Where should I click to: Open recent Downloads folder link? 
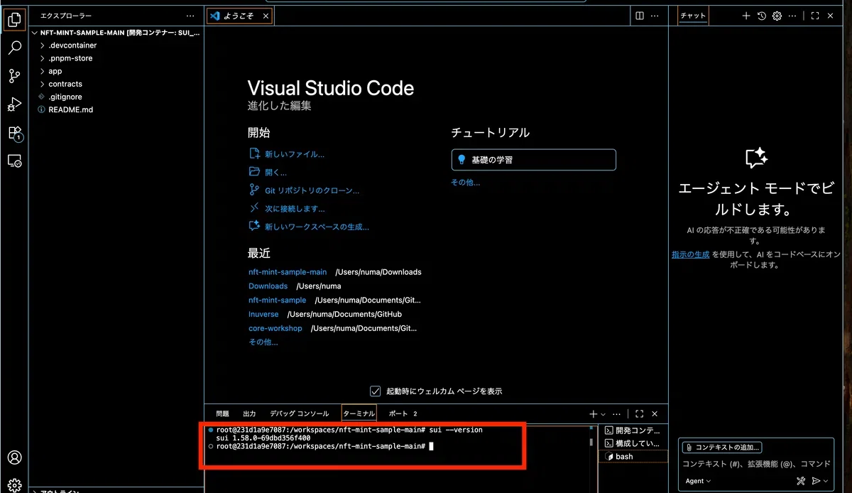(x=268, y=286)
